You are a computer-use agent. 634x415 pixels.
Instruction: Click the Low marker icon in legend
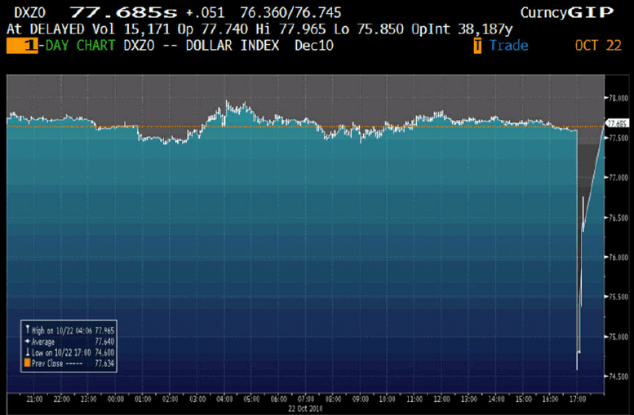27,350
